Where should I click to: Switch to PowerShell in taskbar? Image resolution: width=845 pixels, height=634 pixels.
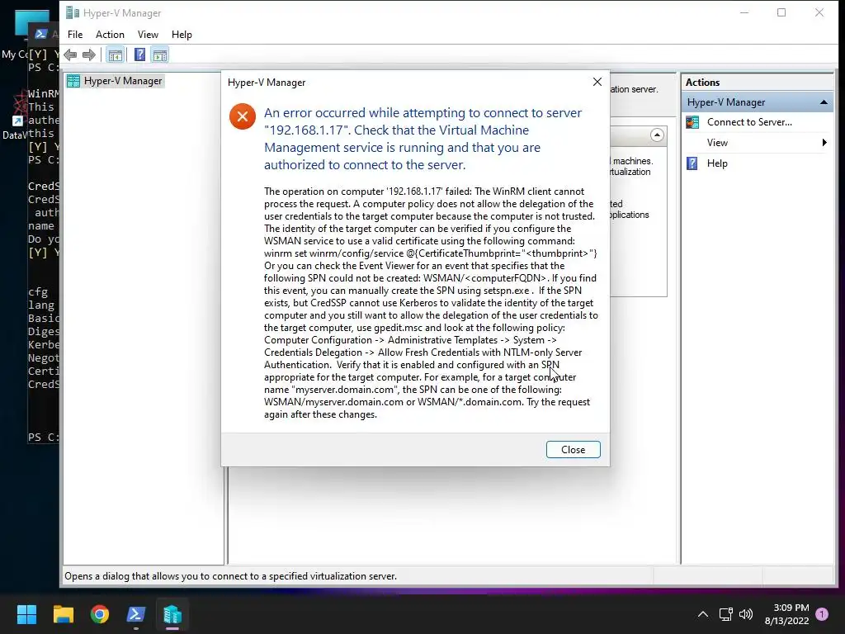[x=136, y=614]
